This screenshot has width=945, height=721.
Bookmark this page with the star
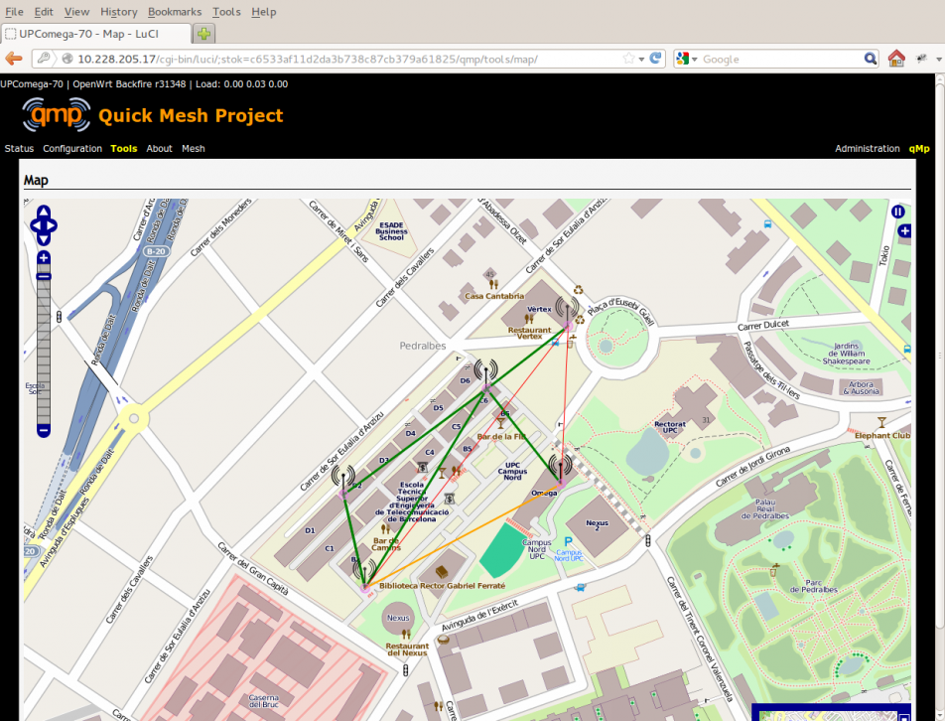(628, 59)
